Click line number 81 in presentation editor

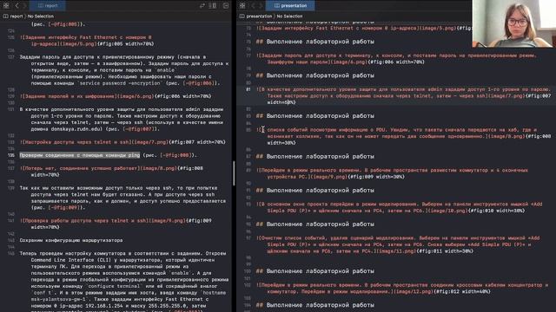coord(248,89)
